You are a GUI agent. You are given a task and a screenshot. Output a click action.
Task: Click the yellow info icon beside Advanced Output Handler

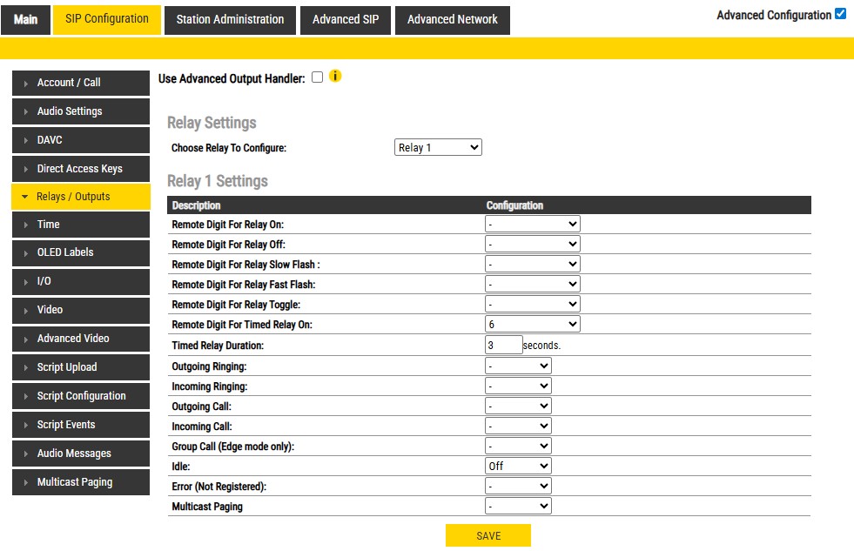pyautogui.click(x=335, y=77)
